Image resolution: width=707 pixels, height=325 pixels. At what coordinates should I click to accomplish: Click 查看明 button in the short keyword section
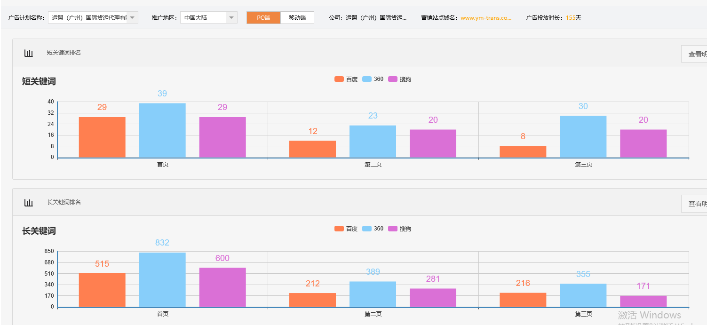[699, 53]
